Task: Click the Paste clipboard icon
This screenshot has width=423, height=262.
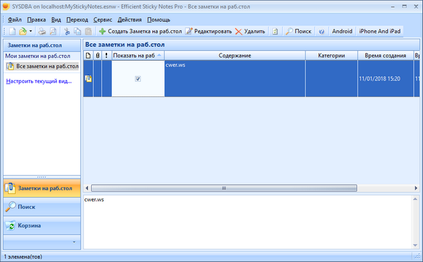Action: click(89, 32)
